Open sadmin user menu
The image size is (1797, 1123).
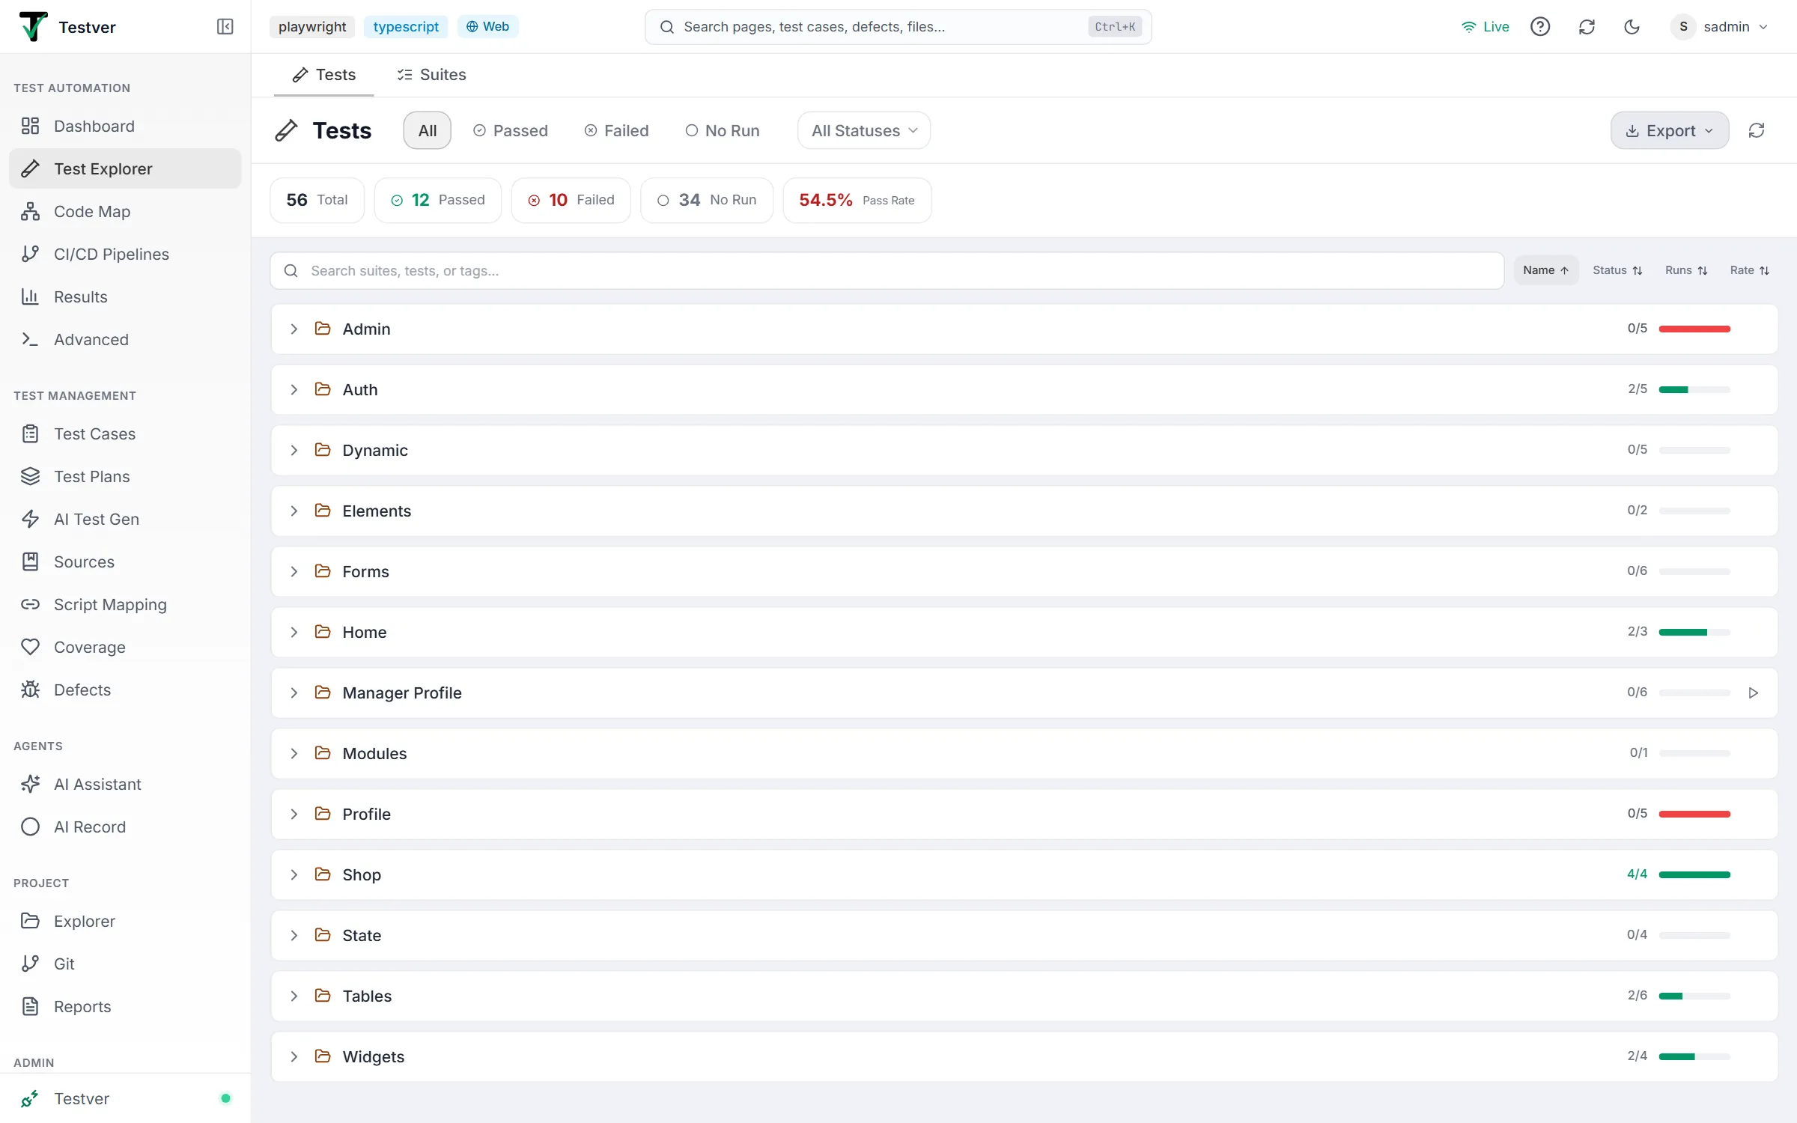[1720, 27]
